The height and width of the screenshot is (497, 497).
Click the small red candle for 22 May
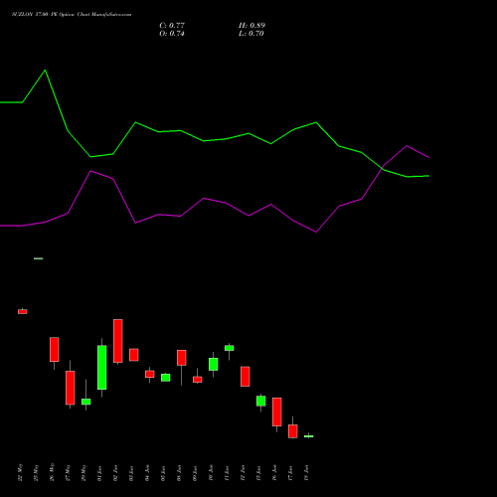23,311
